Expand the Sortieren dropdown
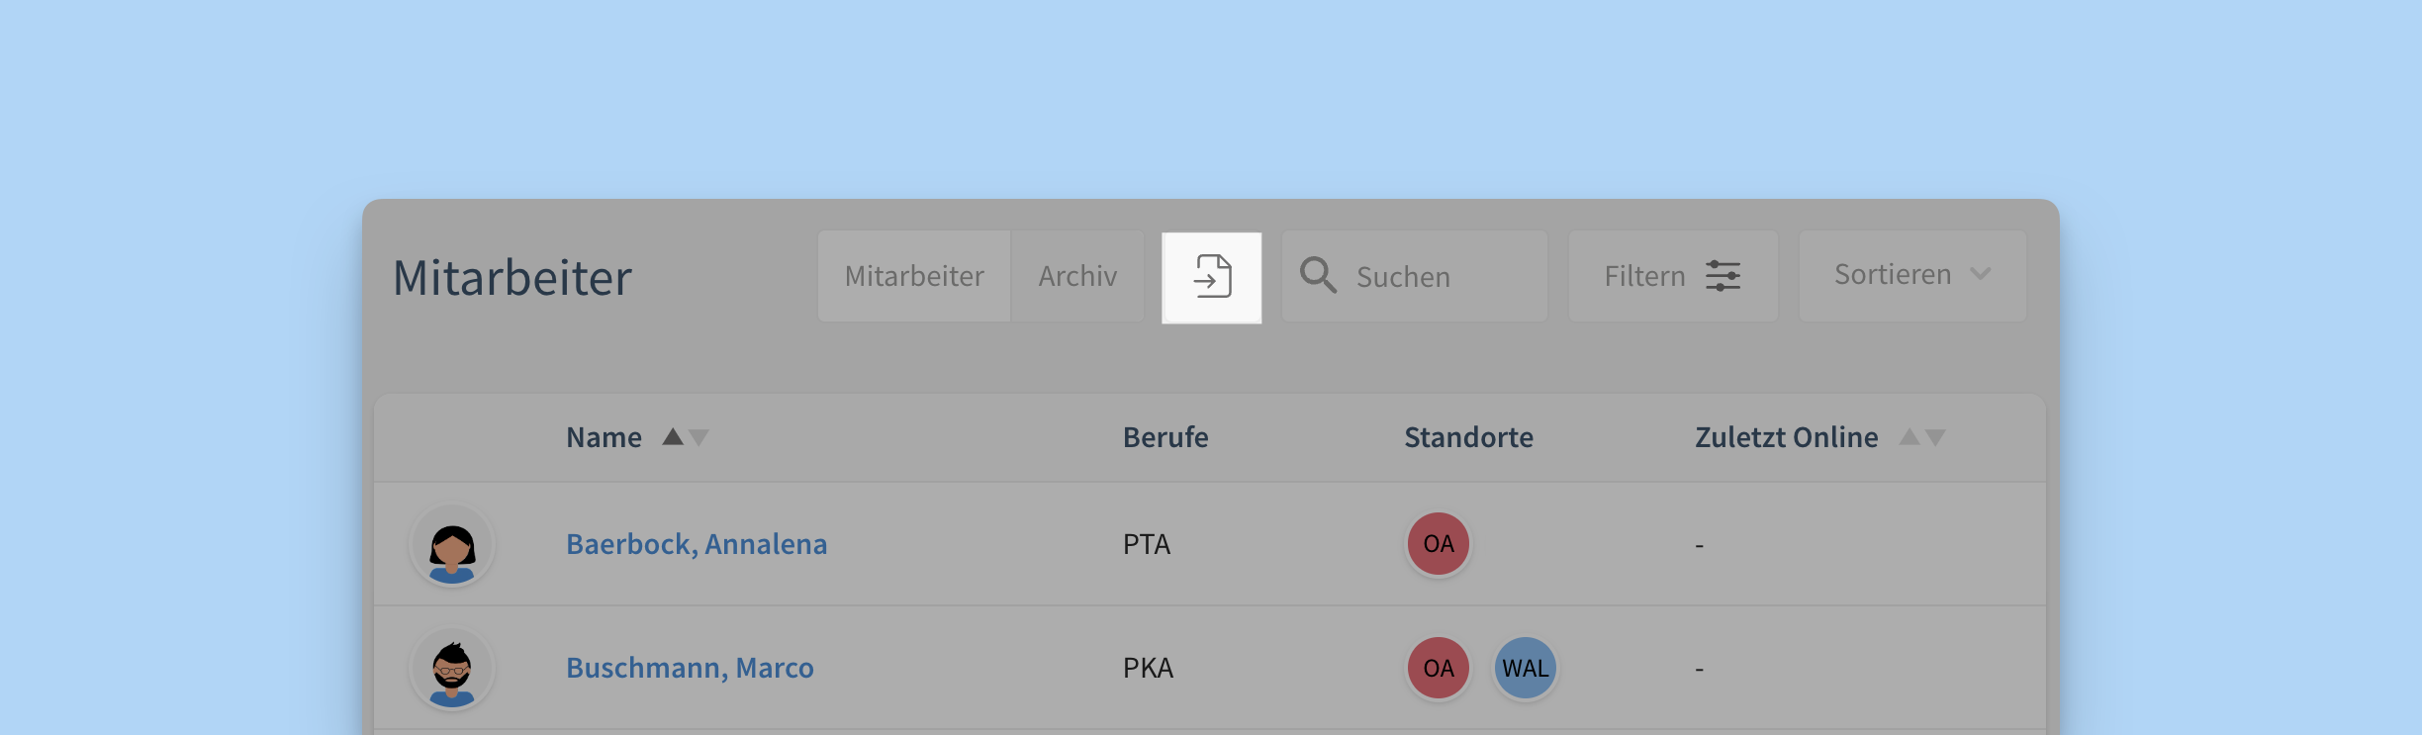 (x=1911, y=275)
